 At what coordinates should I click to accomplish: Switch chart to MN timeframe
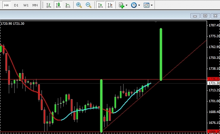coord(35,5)
